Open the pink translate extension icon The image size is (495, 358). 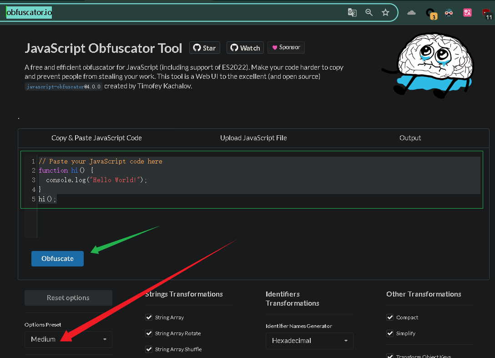(467, 13)
